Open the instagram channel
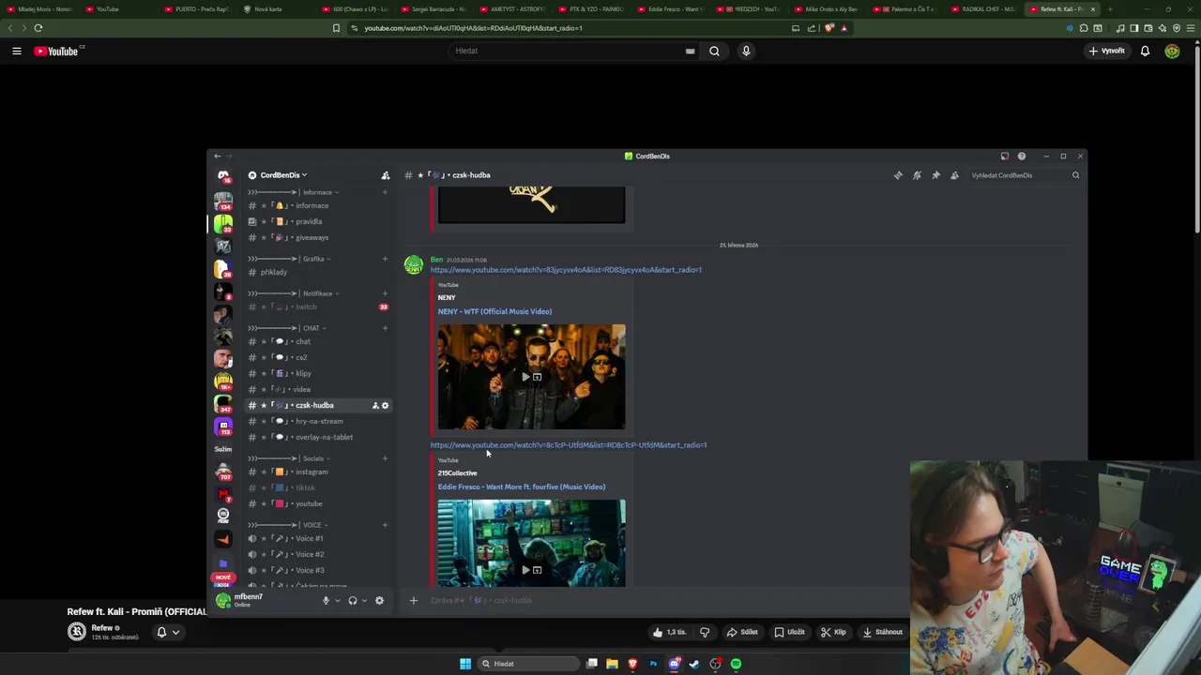The width and height of the screenshot is (1201, 675). point(318,472)
